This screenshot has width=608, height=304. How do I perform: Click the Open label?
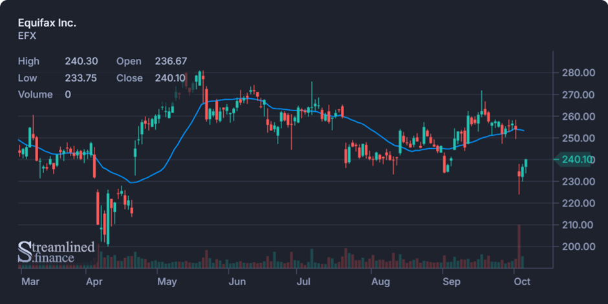click(129, 61)
